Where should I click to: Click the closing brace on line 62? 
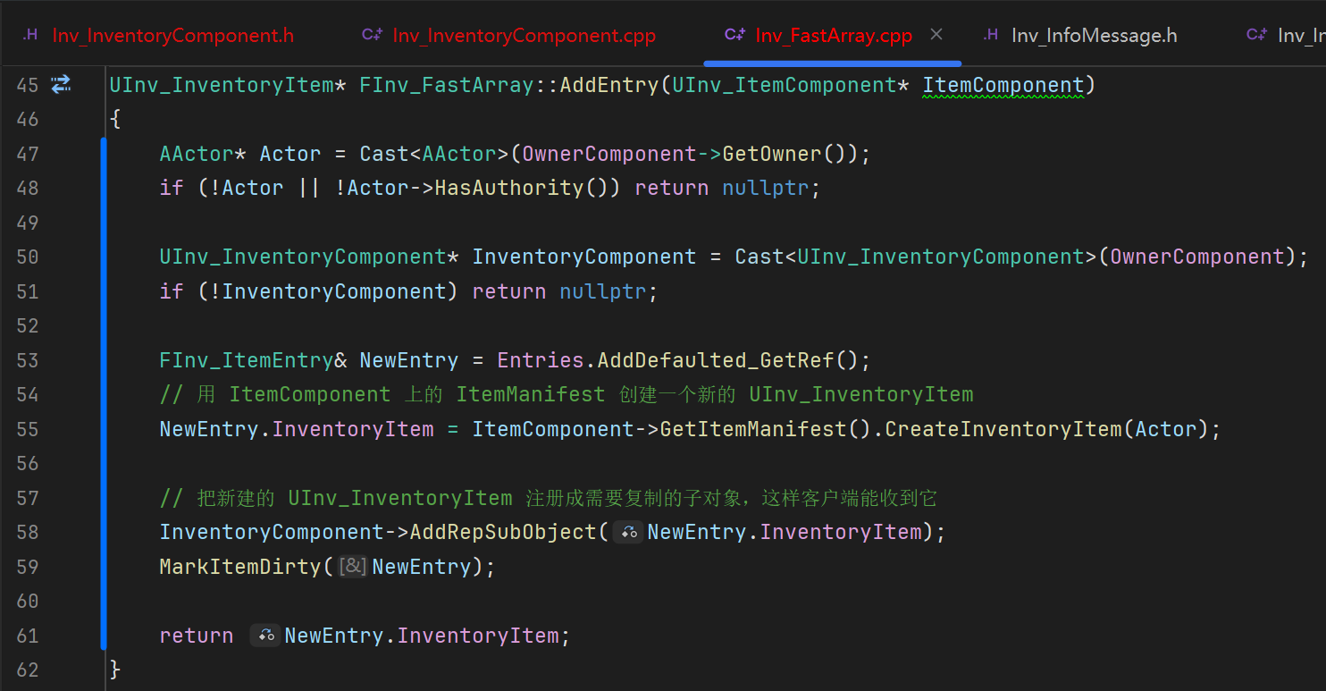coord(115,670)
